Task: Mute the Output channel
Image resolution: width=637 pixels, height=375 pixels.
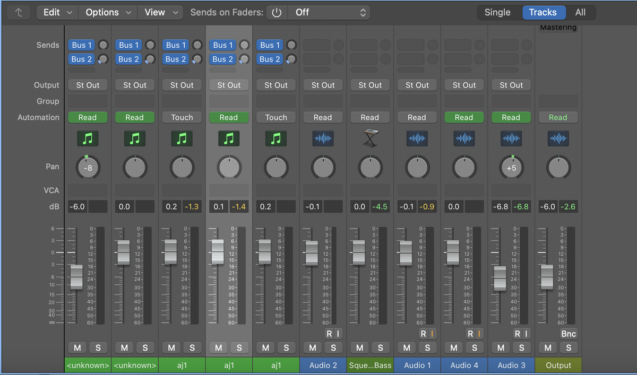Action: 548,348
